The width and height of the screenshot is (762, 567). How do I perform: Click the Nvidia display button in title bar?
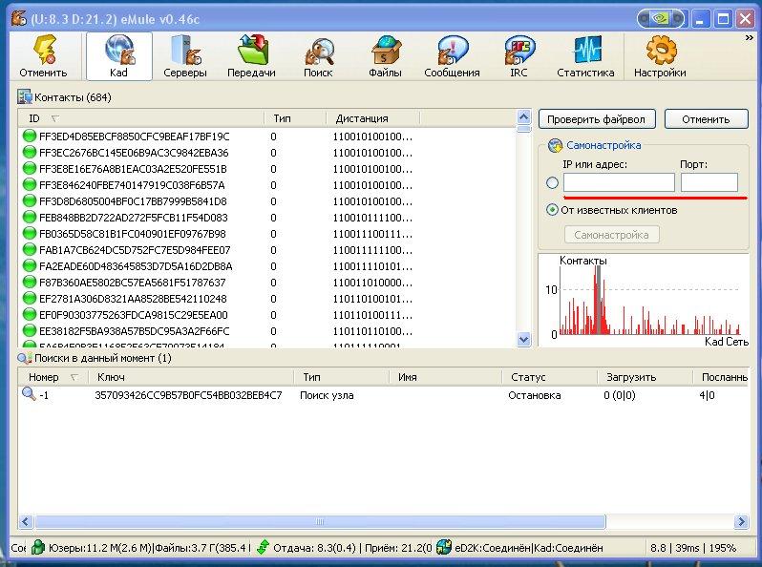pos(661,19)
